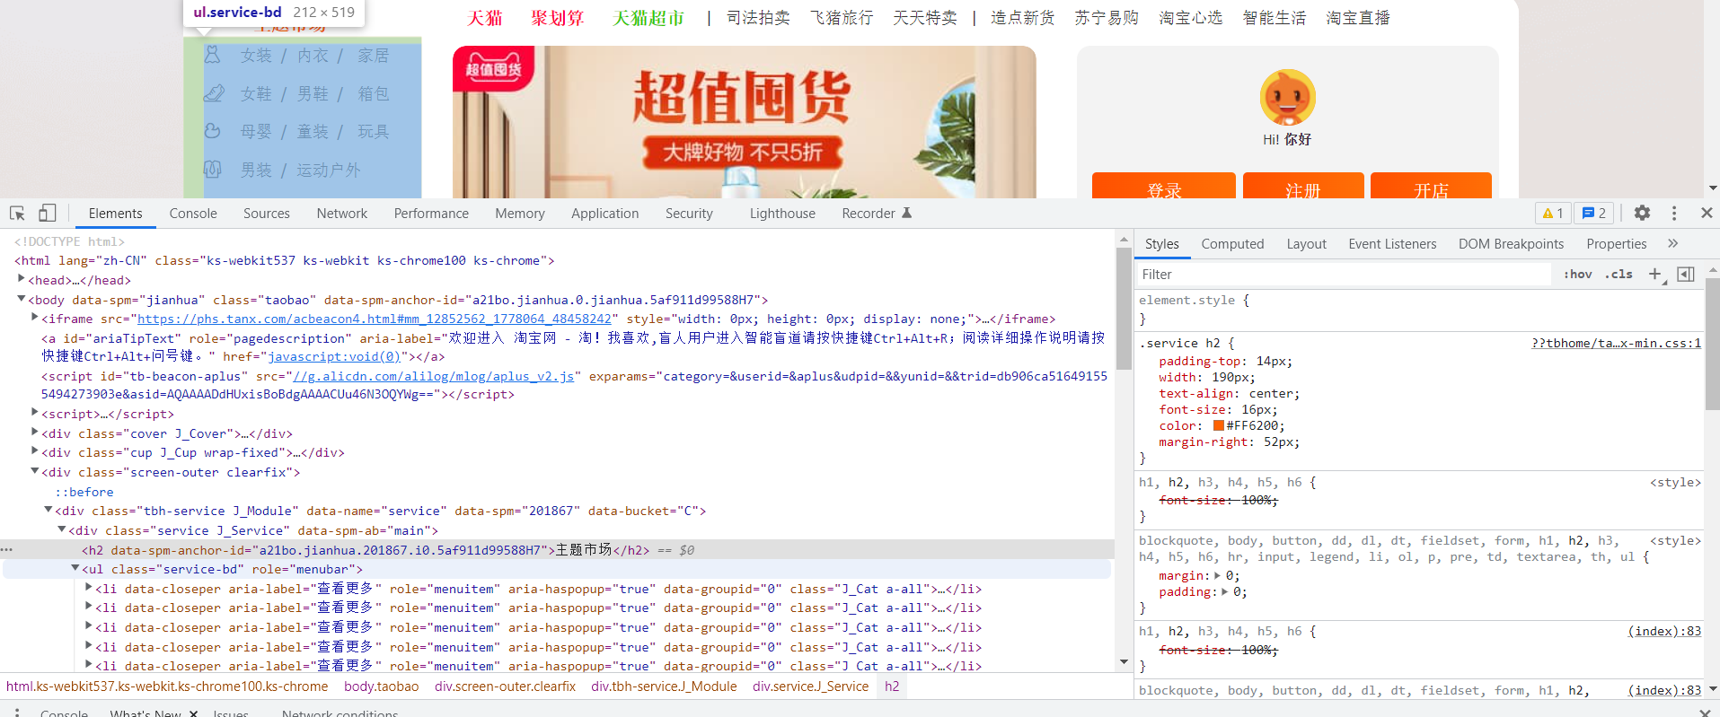Click the orange 登录 login button

coord(1164,186)
